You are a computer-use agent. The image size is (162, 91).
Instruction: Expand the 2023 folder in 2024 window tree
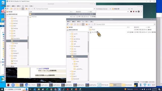click(x=70, y=54)
